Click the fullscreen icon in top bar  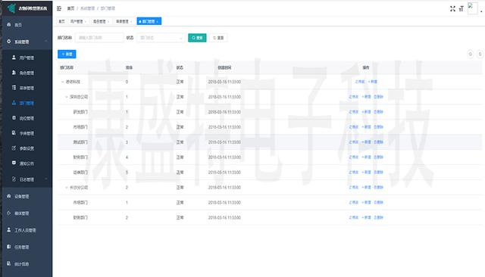(452, 8)
